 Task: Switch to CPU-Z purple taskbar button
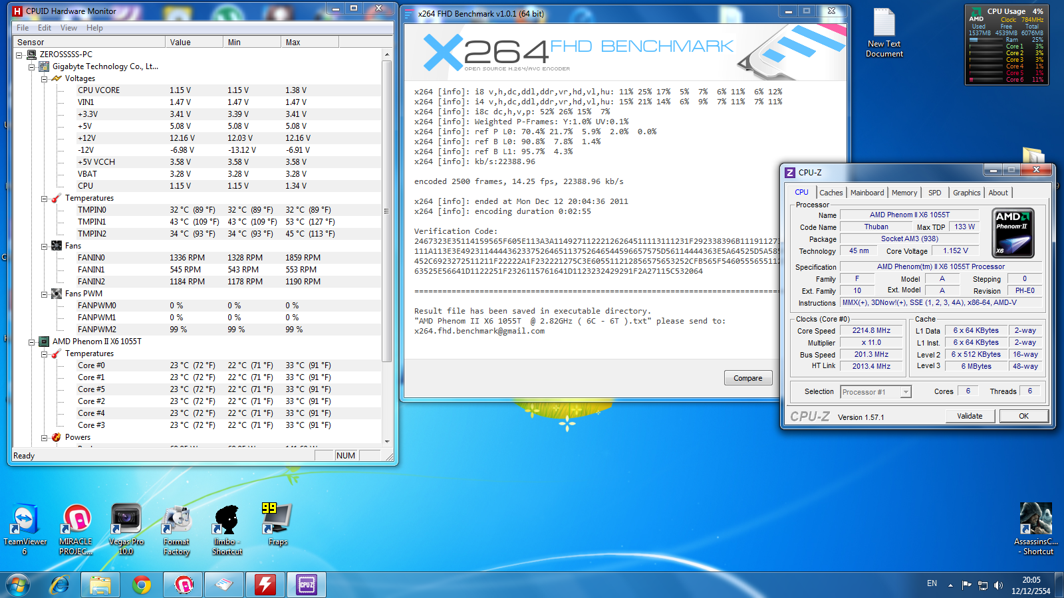pos(307,585)
